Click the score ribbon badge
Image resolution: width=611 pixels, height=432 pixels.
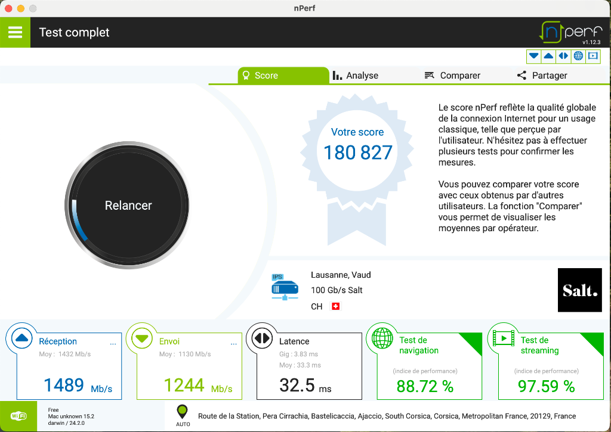[x=357, y=169]
